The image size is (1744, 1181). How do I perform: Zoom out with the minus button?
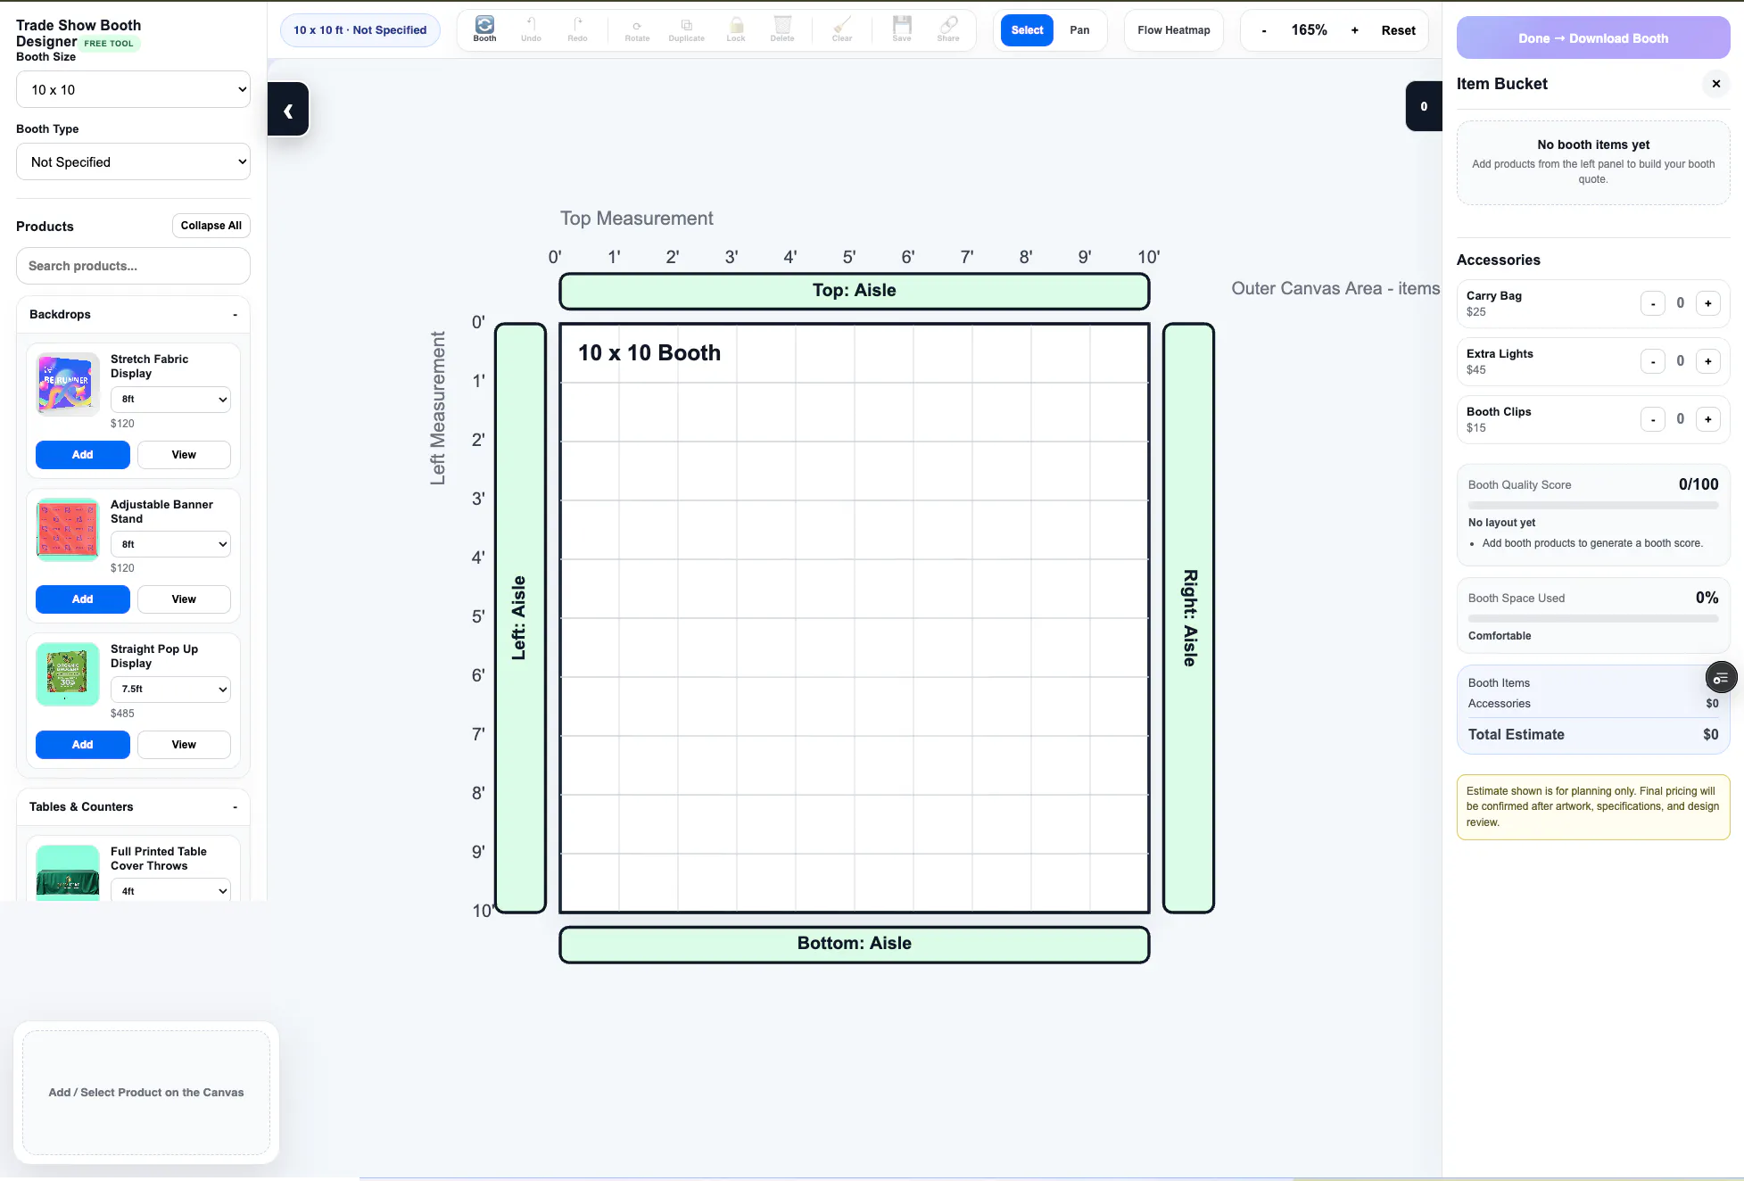click(x=1263, y=30)
